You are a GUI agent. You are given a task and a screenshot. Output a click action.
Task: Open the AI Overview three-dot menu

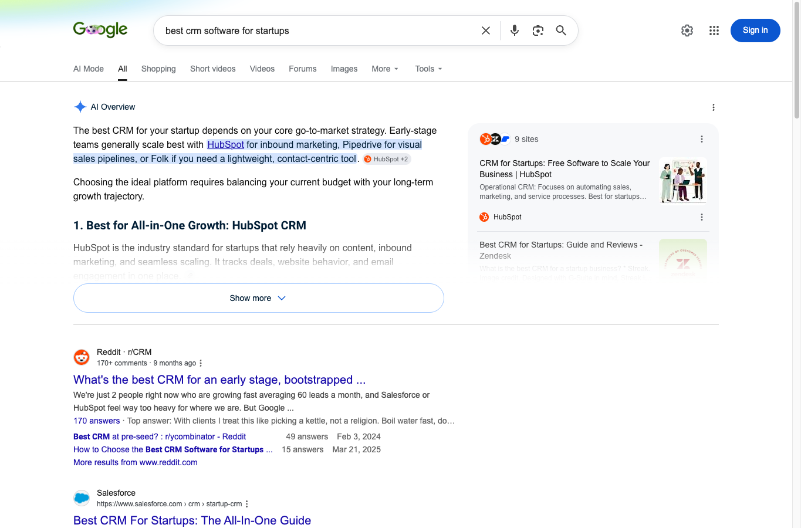[x=714, y=107]
